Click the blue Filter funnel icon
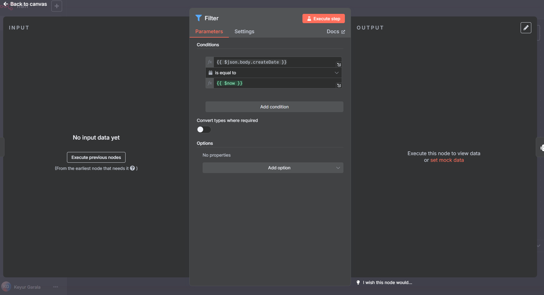This screenshot has height=295, width=544. [x=199, y=18]
